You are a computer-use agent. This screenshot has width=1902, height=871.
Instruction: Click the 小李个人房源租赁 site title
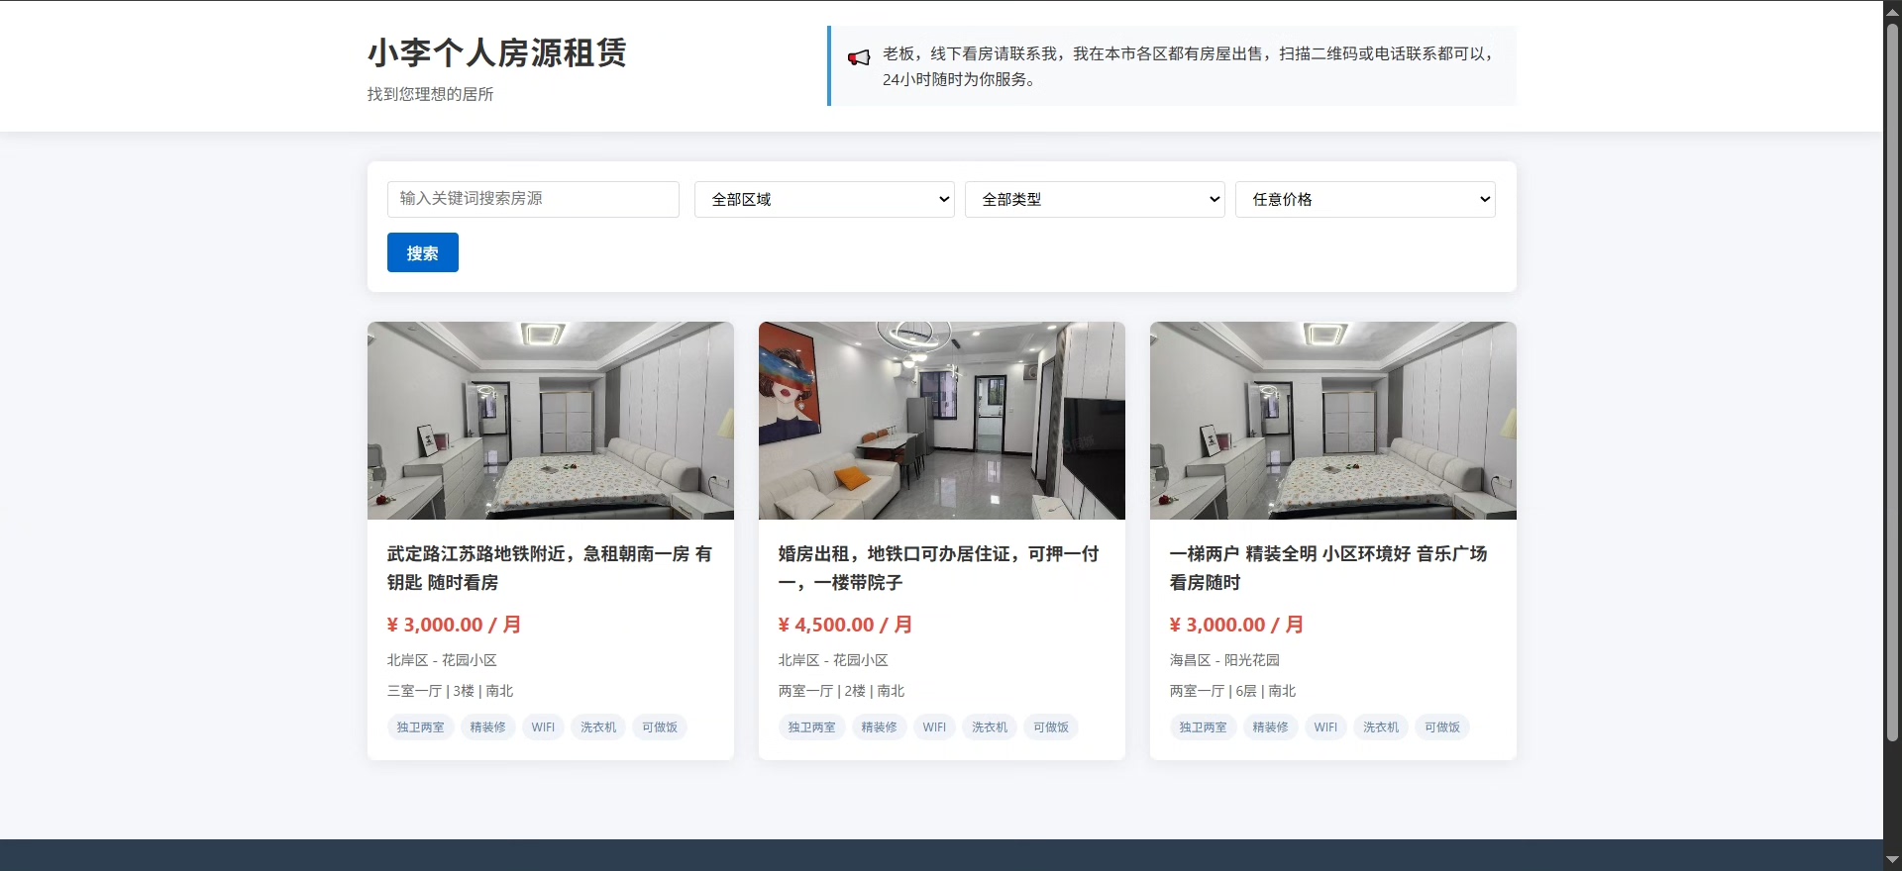coord(496,52)
